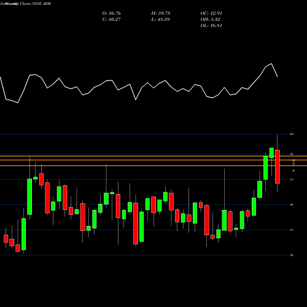Click the 51 price axis label
Image resolution: width=307 pixels, height=307 pixels.
pyautogui.click(x=292, y=179)
